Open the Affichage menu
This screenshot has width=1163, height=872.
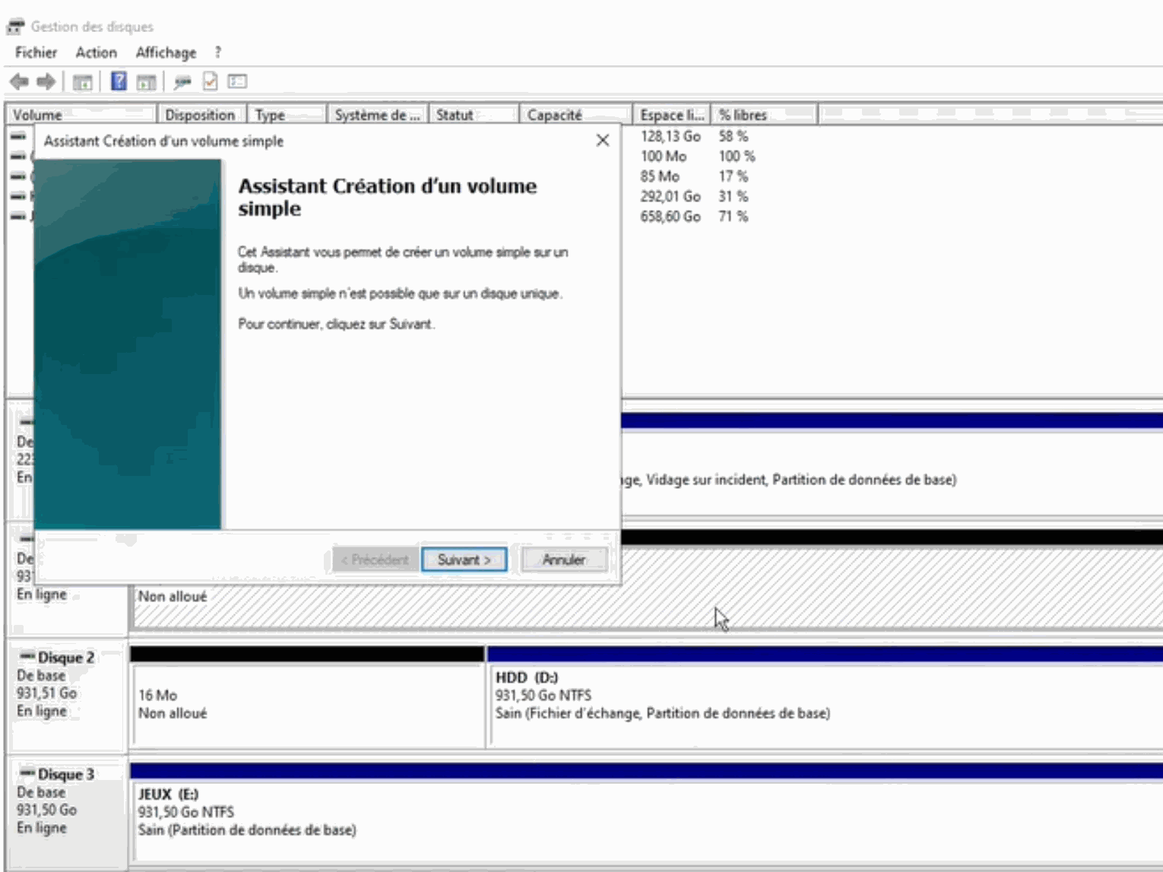click(166, 52)
